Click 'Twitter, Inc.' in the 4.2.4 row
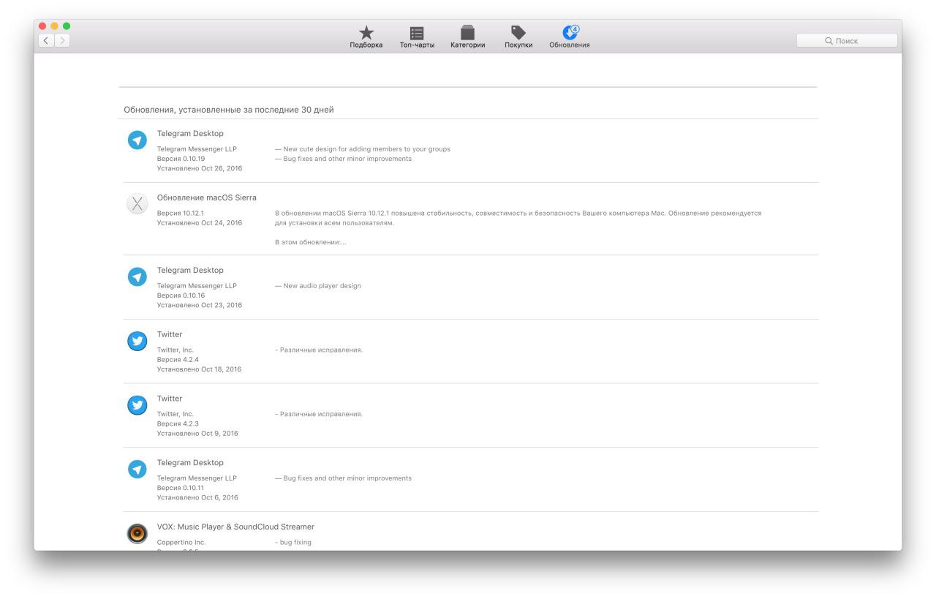936x599 pixels. (x=175, y=350)
